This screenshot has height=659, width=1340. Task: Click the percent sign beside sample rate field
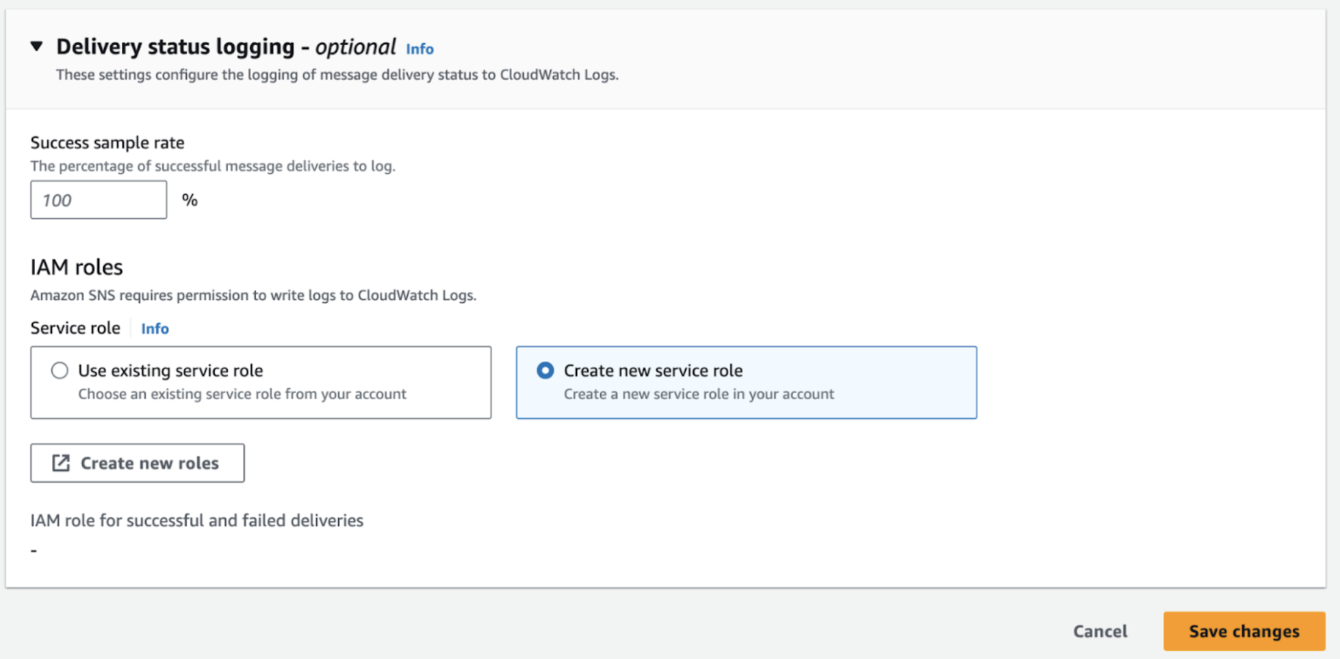[x=190, y=200]
